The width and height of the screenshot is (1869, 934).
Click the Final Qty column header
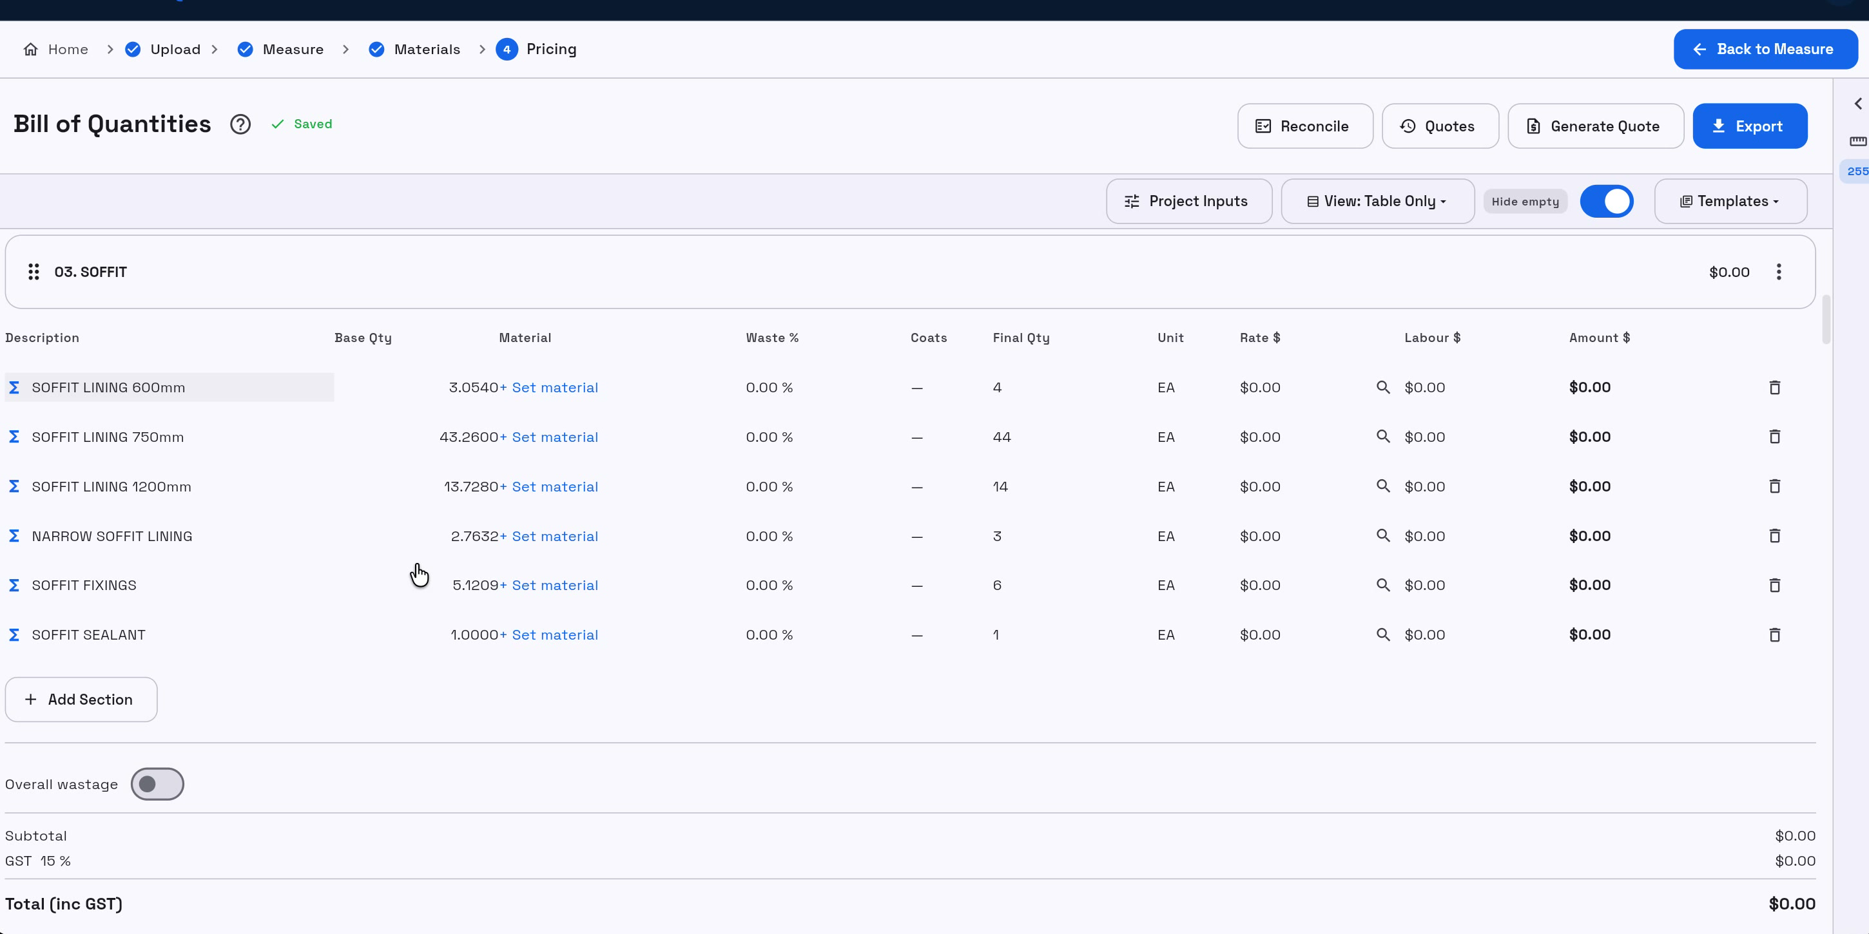click(1021, 338)
